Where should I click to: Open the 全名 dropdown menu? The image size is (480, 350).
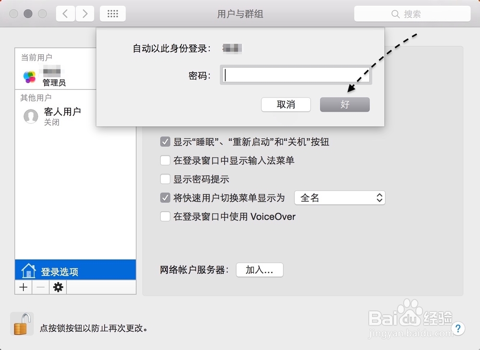(340, 197)
